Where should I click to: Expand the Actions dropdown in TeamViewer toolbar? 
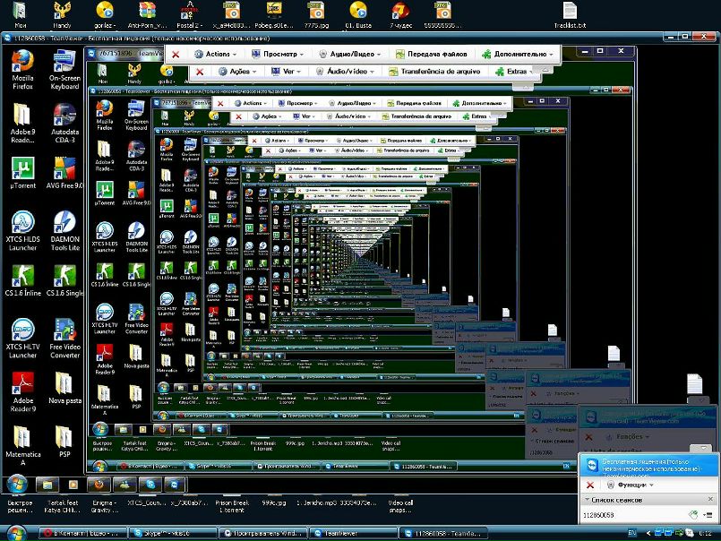[217, 54]
